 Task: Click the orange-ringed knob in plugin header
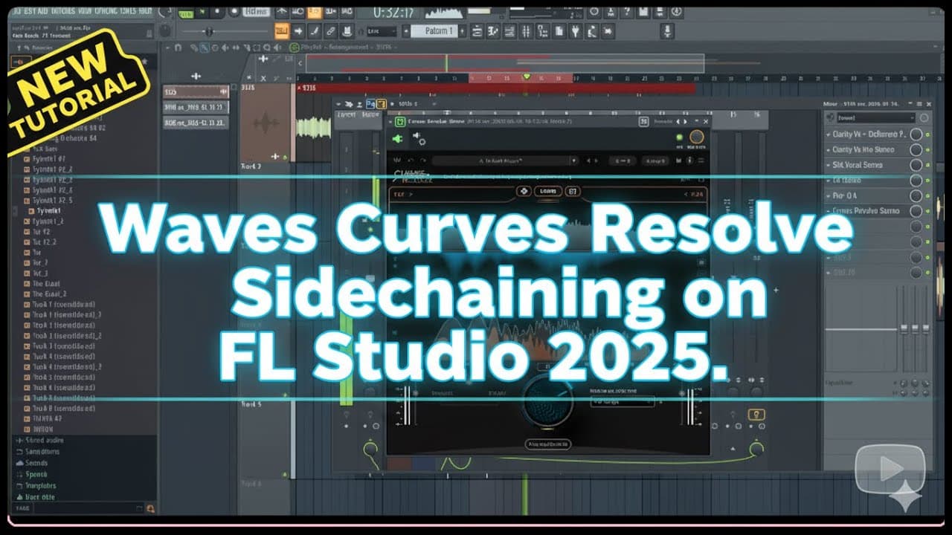click(696, 137)
